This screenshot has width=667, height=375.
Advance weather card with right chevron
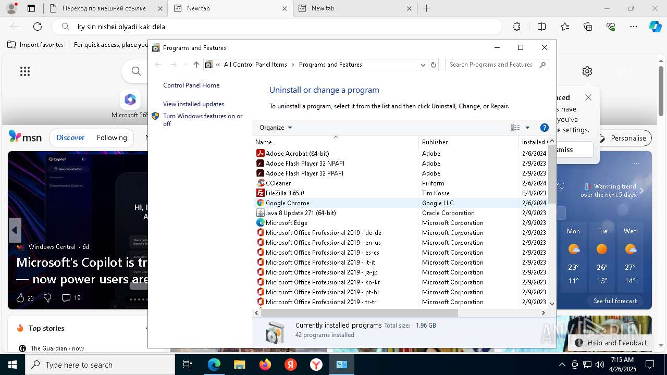click(641, 191)
